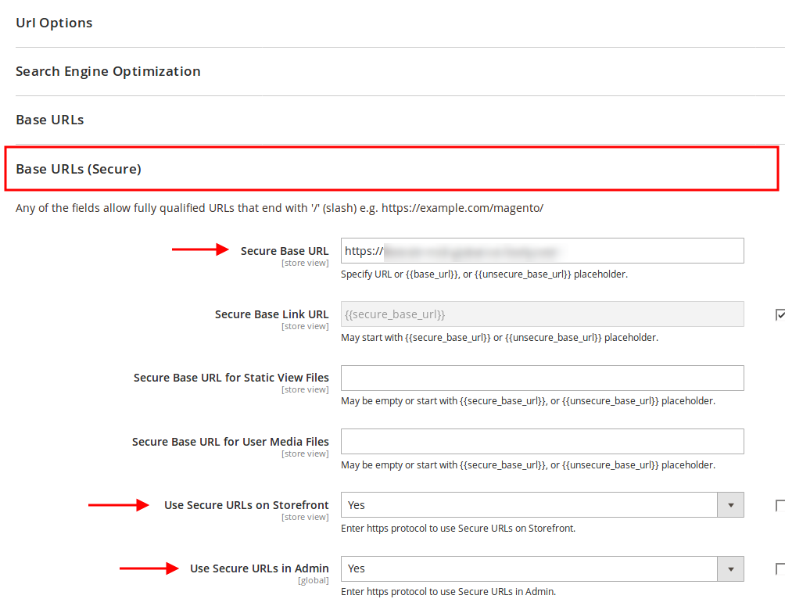The image size is (785, 606).
Task: Click arrow icon on Storefront Secure URLs select
Action: 730,505
